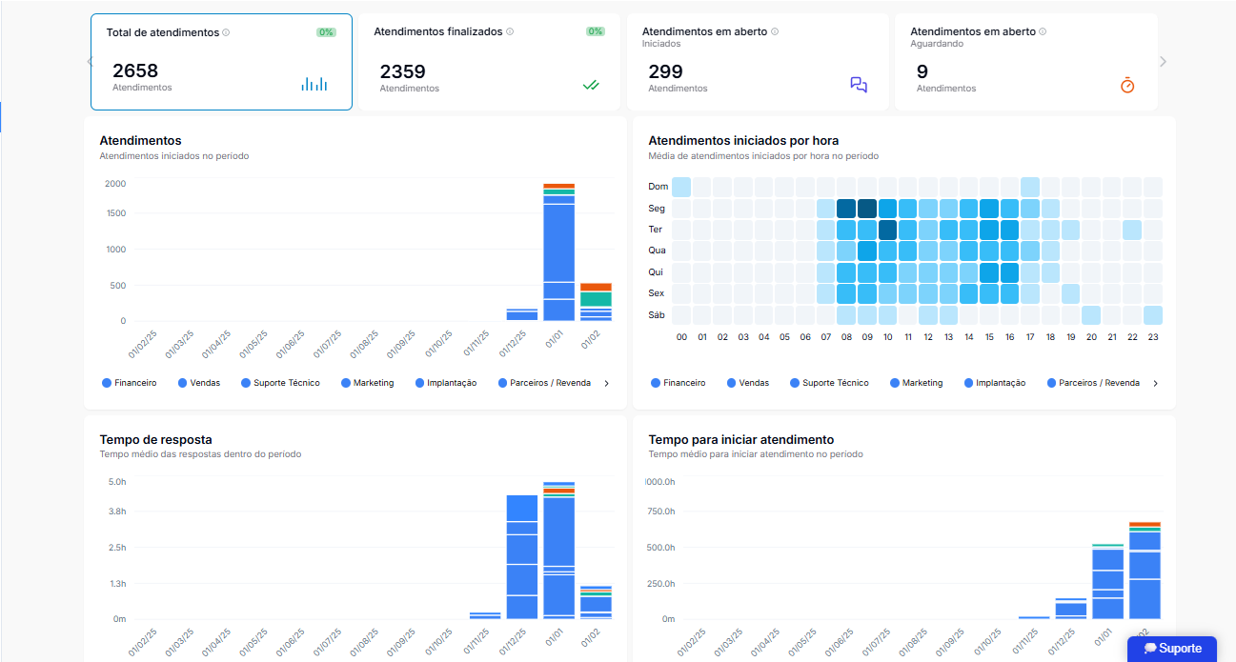The image size is (1236, 662).
Task: Click the Qua row label in heatmap
Action: pos(657,251)
